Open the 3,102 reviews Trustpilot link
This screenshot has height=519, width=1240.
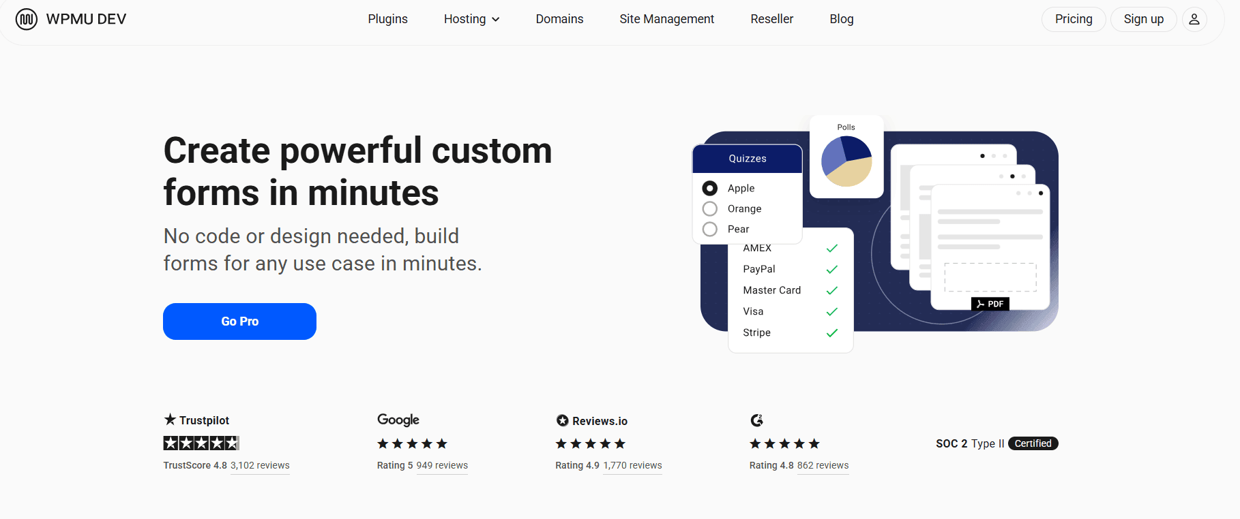(260, 466)
